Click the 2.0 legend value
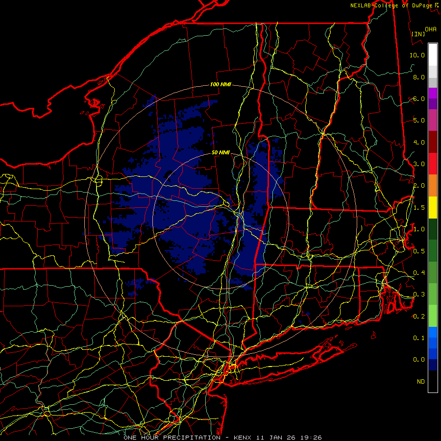This screenshot has width=441, height=441. click(x=419, y=186)
